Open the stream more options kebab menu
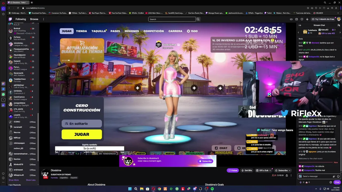This screenshot has height=192, width=342. (x=291, y=175)
